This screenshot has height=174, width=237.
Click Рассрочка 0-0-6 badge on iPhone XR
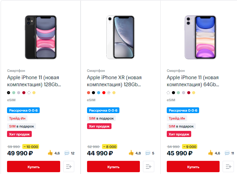[x=103, y=110]
